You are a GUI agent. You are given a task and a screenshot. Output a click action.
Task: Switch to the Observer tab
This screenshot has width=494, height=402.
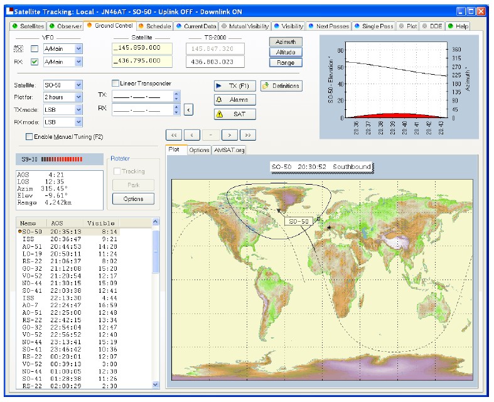65,26
